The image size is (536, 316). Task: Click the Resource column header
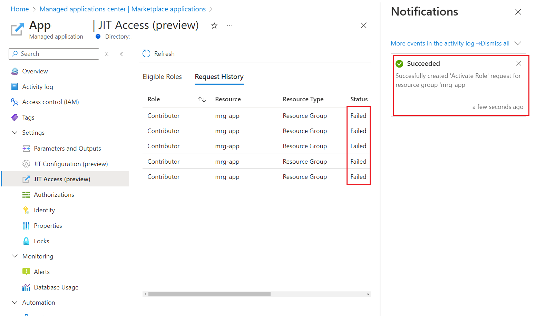[228, 99]
